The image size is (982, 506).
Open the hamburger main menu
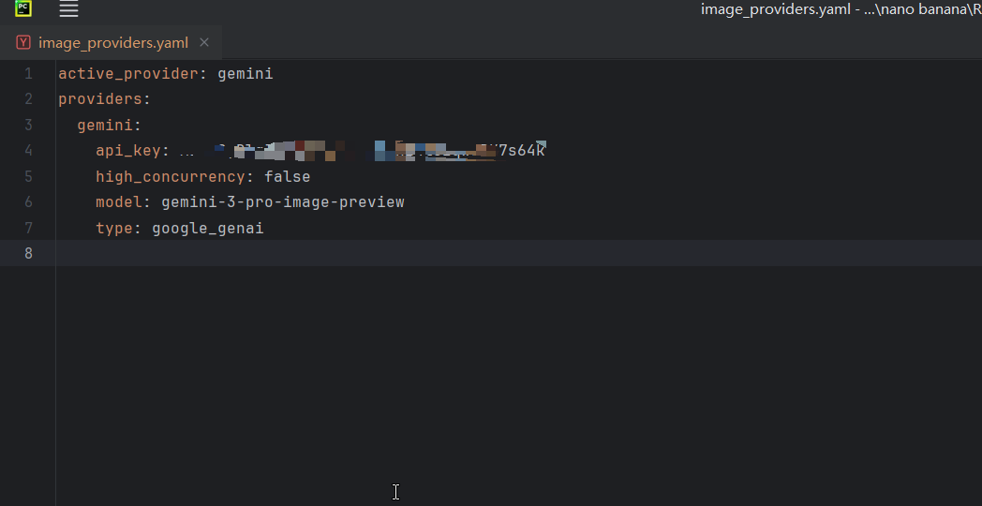(x=69, y=8)
